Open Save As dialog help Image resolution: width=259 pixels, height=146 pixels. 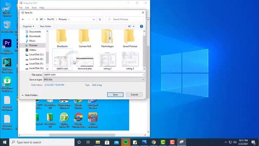141,26
